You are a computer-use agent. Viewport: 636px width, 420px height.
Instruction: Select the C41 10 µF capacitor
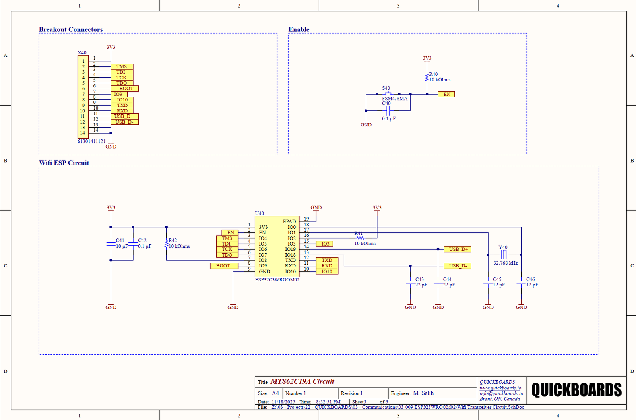click(111, 243)
